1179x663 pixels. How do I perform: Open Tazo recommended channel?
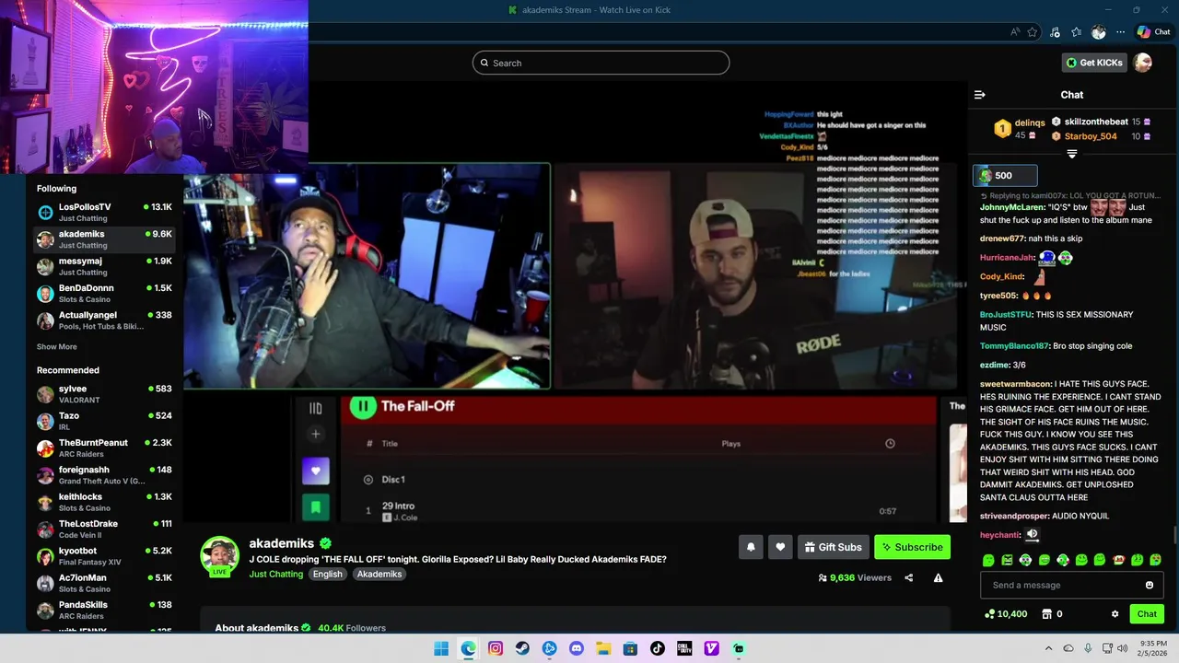103,421
